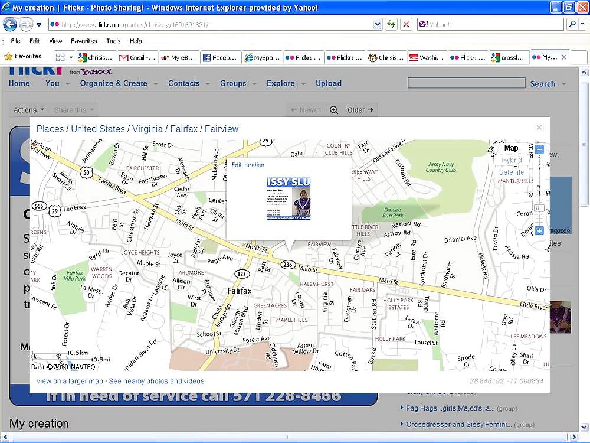Switch to the Facebook tab
This screenshot has width=590, height=443.
tap(221, 58)
